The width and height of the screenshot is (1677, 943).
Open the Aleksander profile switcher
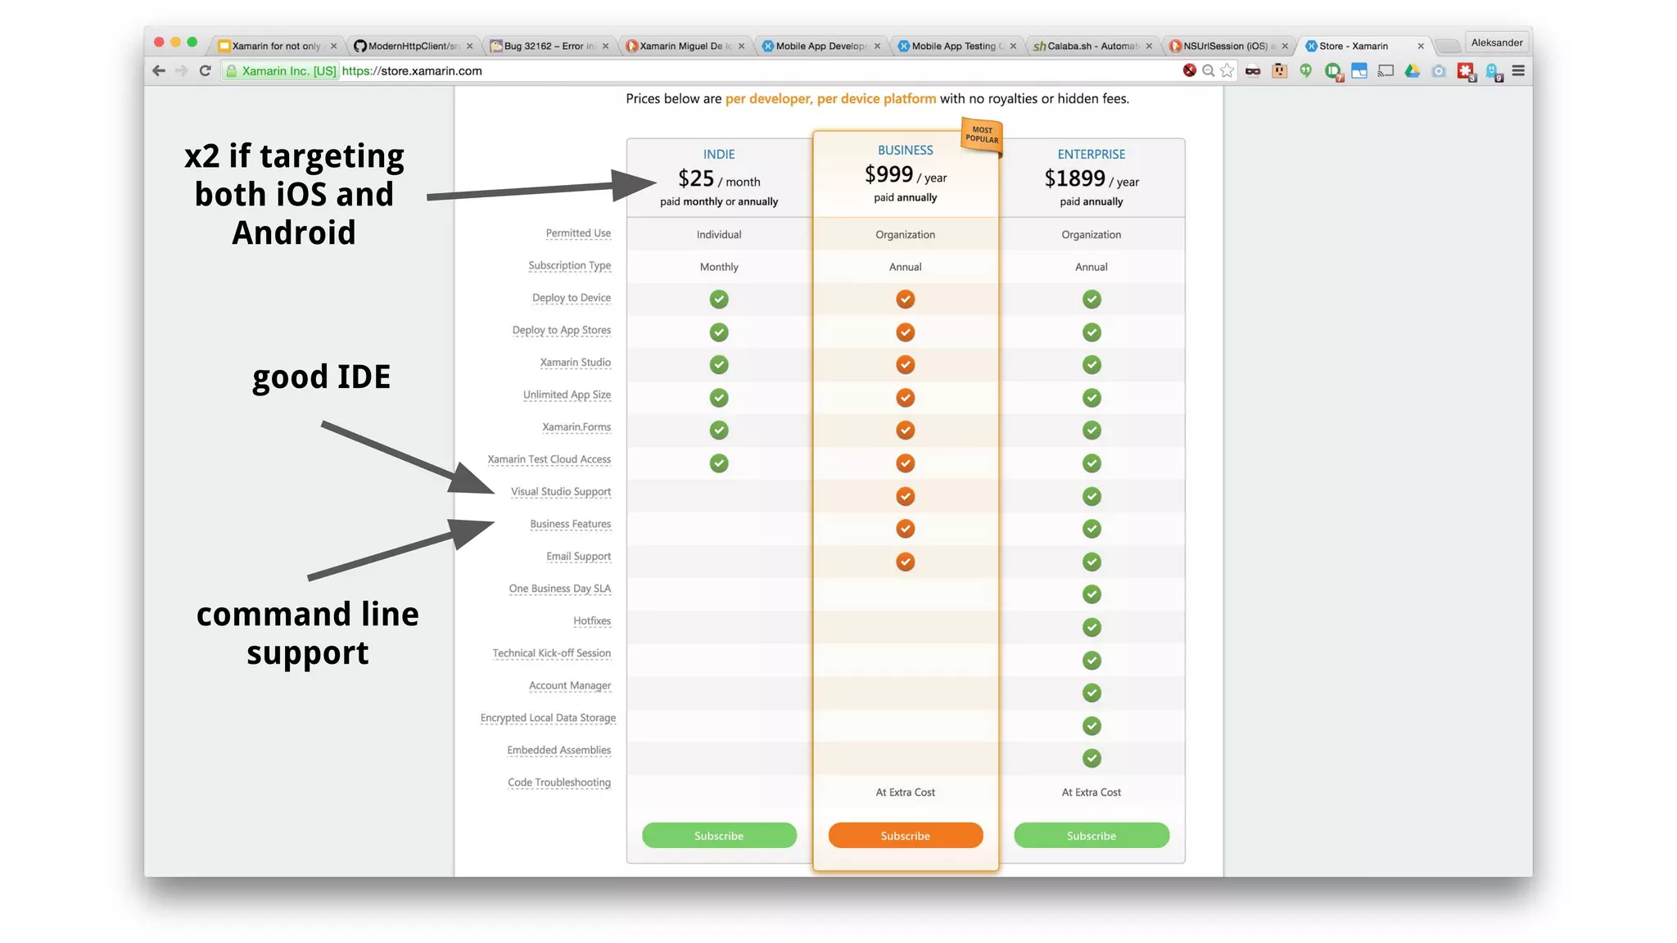pos(1496,43)
